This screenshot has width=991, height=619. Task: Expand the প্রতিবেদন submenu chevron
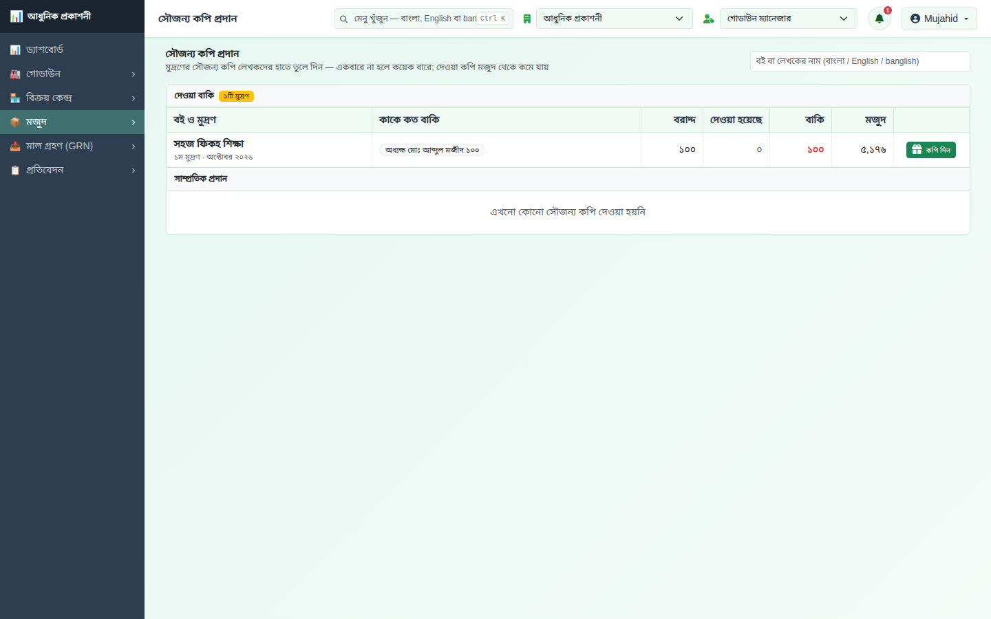point(134,171)
